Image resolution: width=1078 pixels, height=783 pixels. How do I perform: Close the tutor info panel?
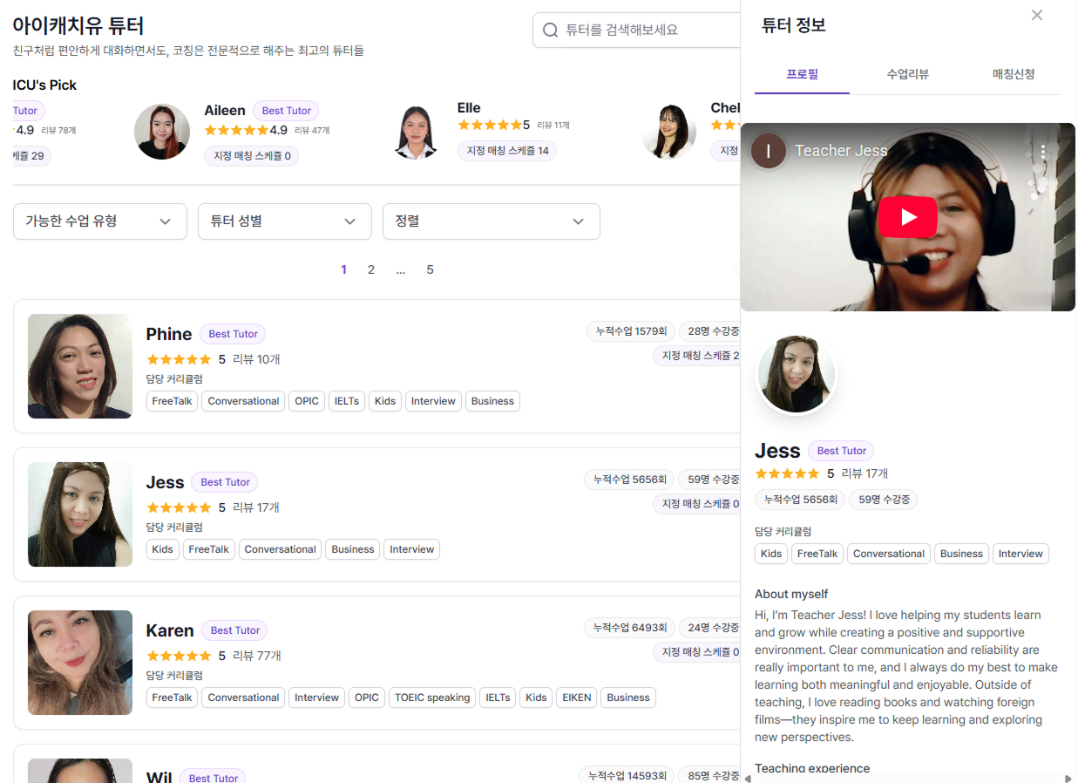[x=1036, y=15]
